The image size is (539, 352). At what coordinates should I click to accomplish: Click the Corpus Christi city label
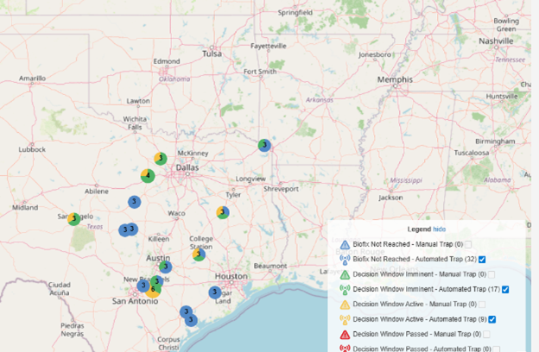(x=168, y=343)
